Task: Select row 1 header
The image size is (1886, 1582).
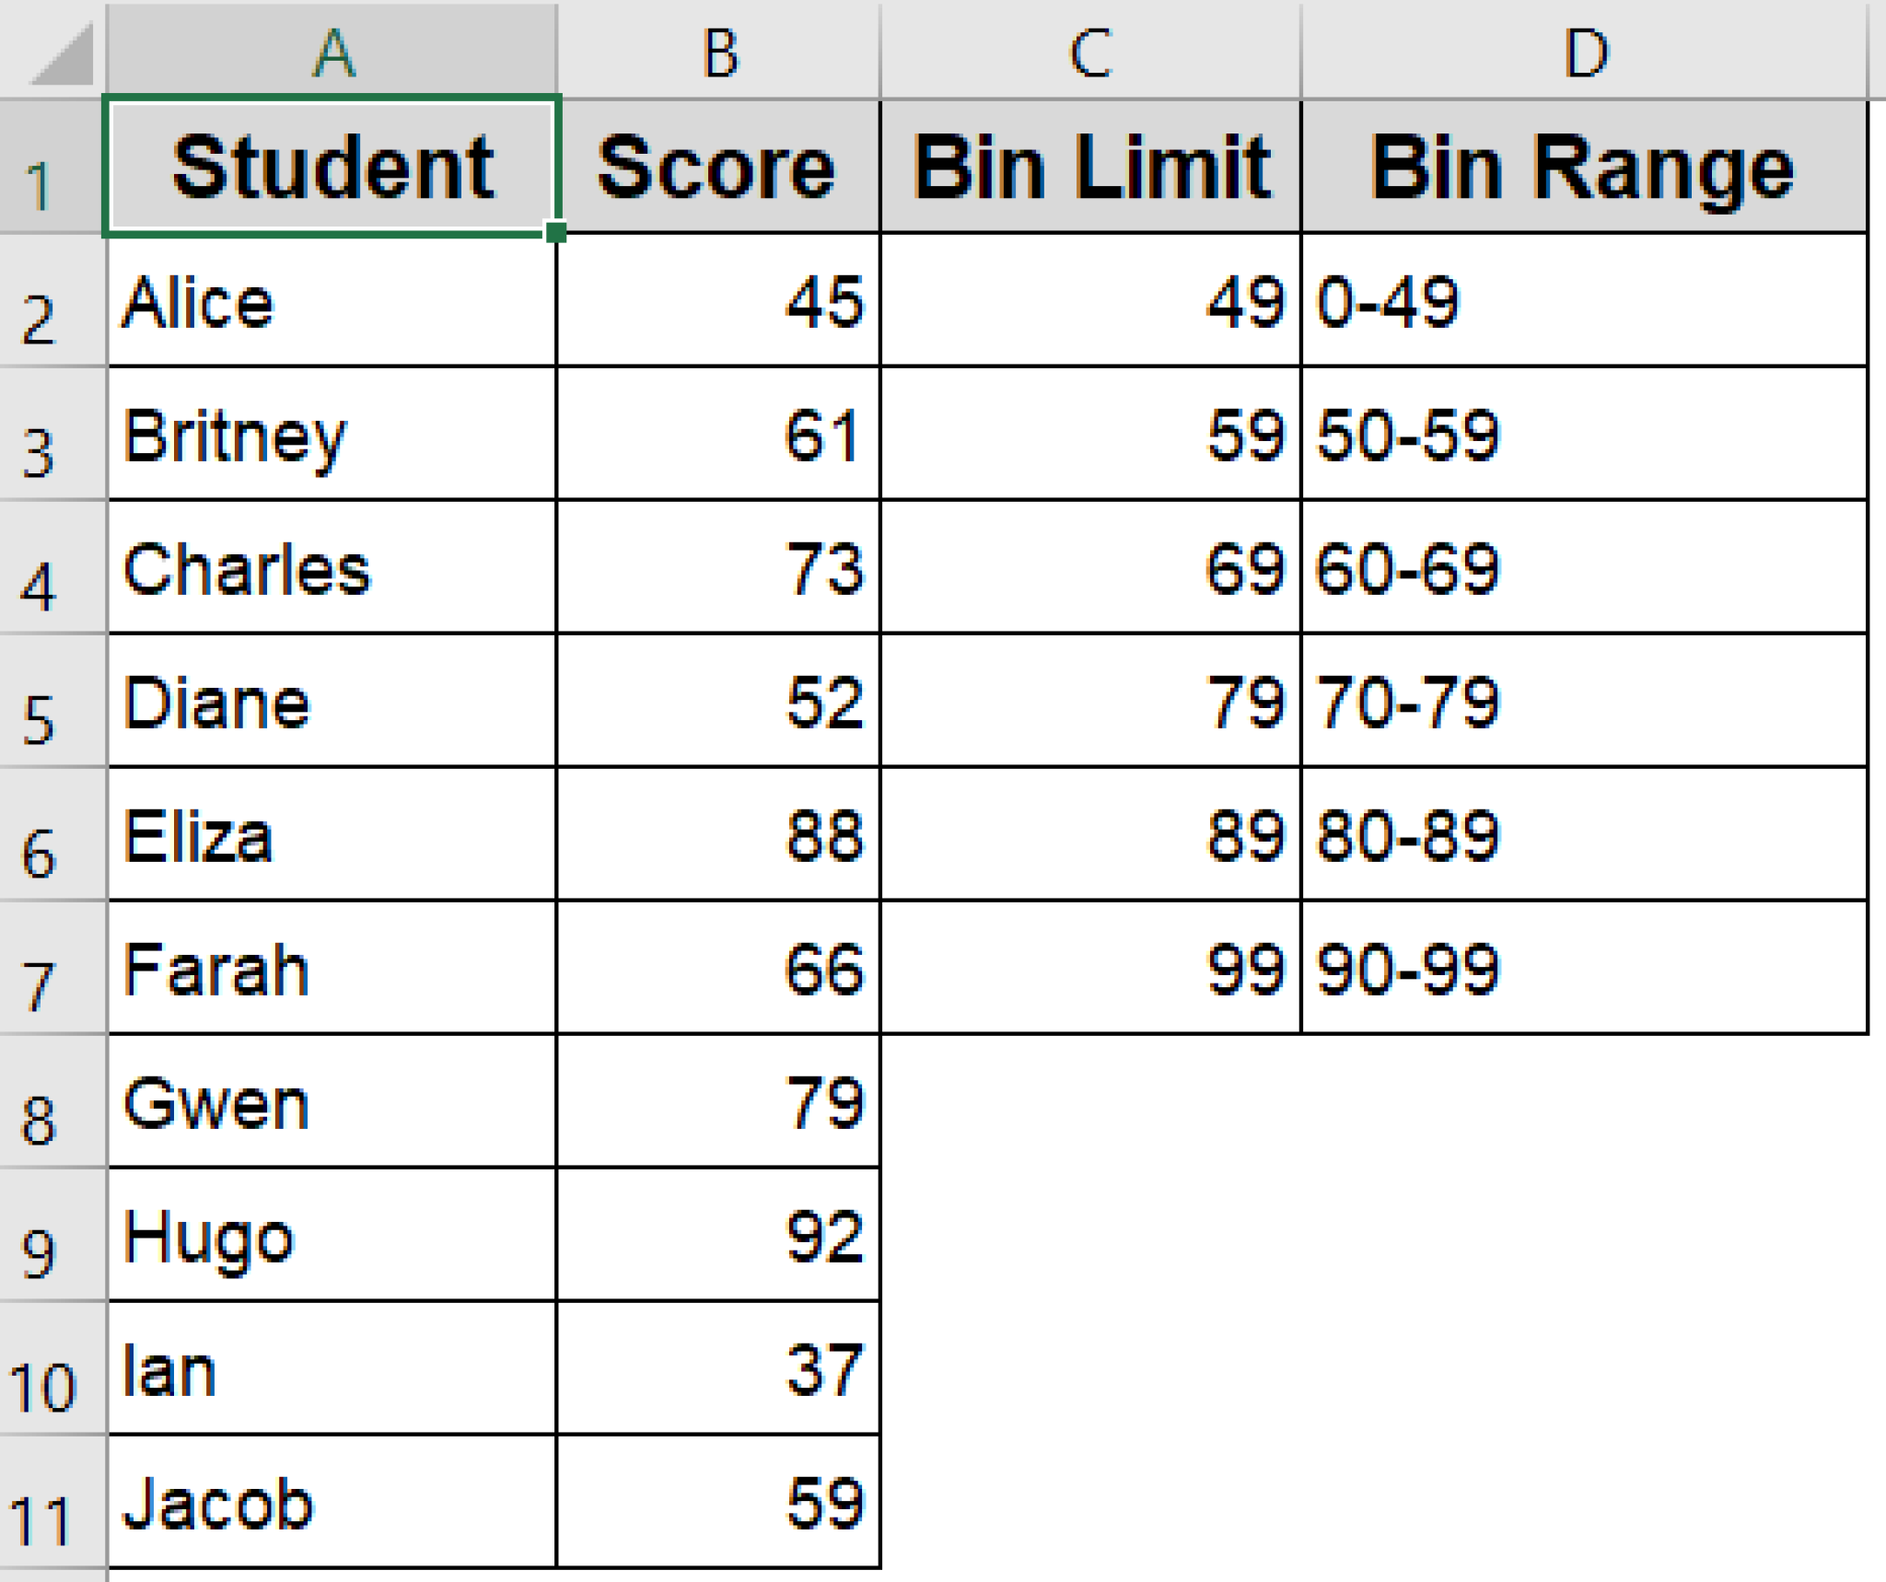Action: tap(51, 166)
